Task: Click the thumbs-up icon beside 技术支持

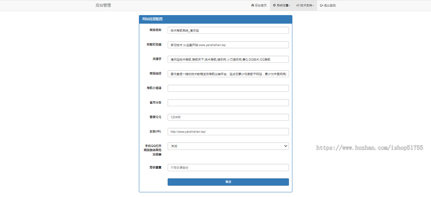Action: 298,5
